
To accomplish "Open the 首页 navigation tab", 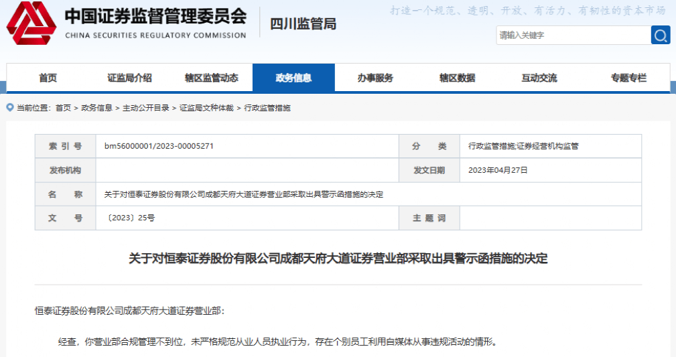I will click(x=48, y=78).
